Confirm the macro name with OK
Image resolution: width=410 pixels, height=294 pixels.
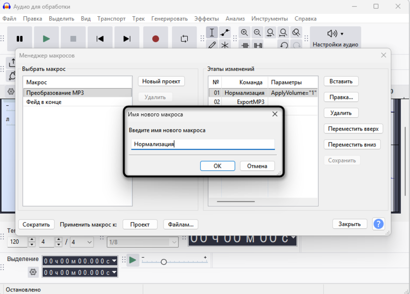pos(217,166)
